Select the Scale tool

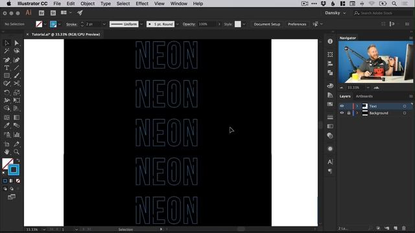pyautogui.click(x=16, y=93)
